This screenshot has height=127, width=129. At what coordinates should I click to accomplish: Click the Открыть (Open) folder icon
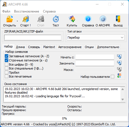[x=10, y=19]
